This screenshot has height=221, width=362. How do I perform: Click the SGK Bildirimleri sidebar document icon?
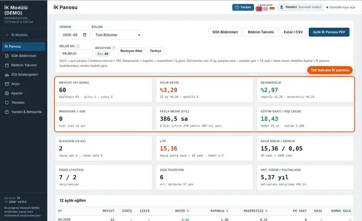(x=7, y=56)
